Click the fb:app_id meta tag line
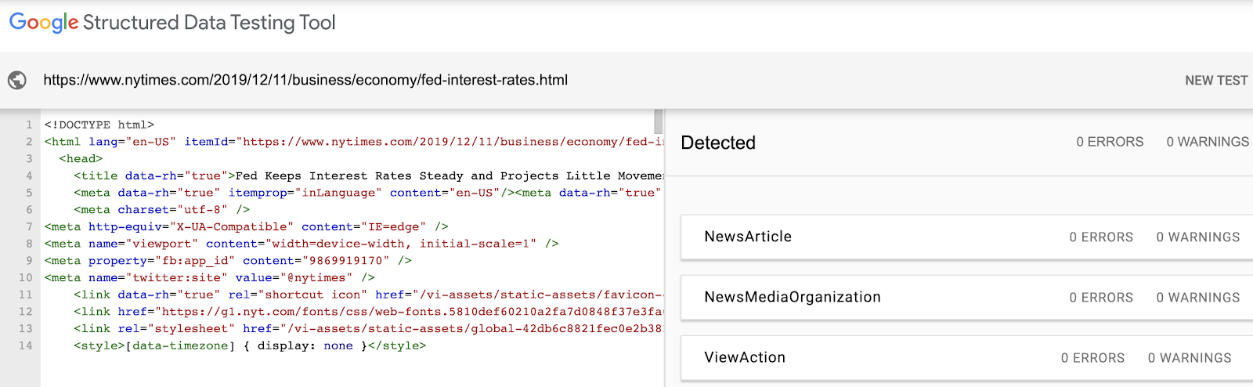Image resolution: width=1253 pixels, height=387 pixels. pyautogui.click(x=228, y=260)
